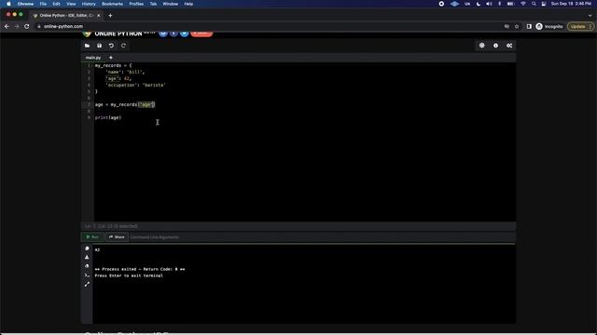
Task: Open editor settings gear icon
Action: point(482,46)
